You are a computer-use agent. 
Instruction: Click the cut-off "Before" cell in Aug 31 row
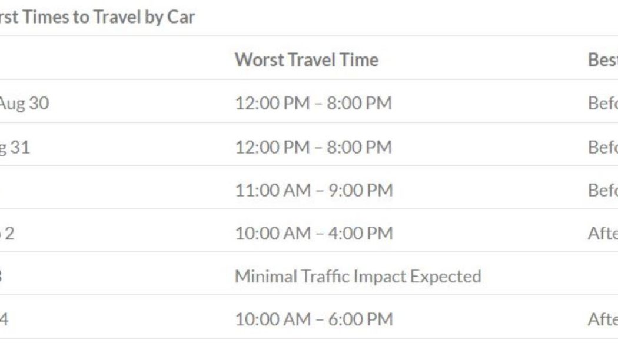point(603,146)
